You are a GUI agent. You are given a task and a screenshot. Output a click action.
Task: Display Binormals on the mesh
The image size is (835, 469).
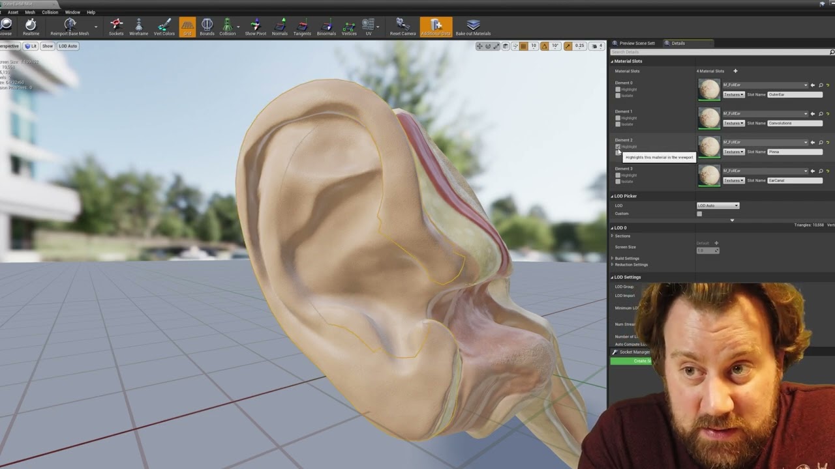tap(326, 25)
